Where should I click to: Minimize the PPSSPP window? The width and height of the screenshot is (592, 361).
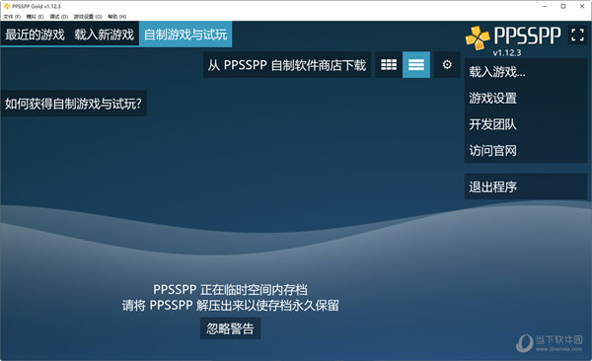tap(545, 6)
